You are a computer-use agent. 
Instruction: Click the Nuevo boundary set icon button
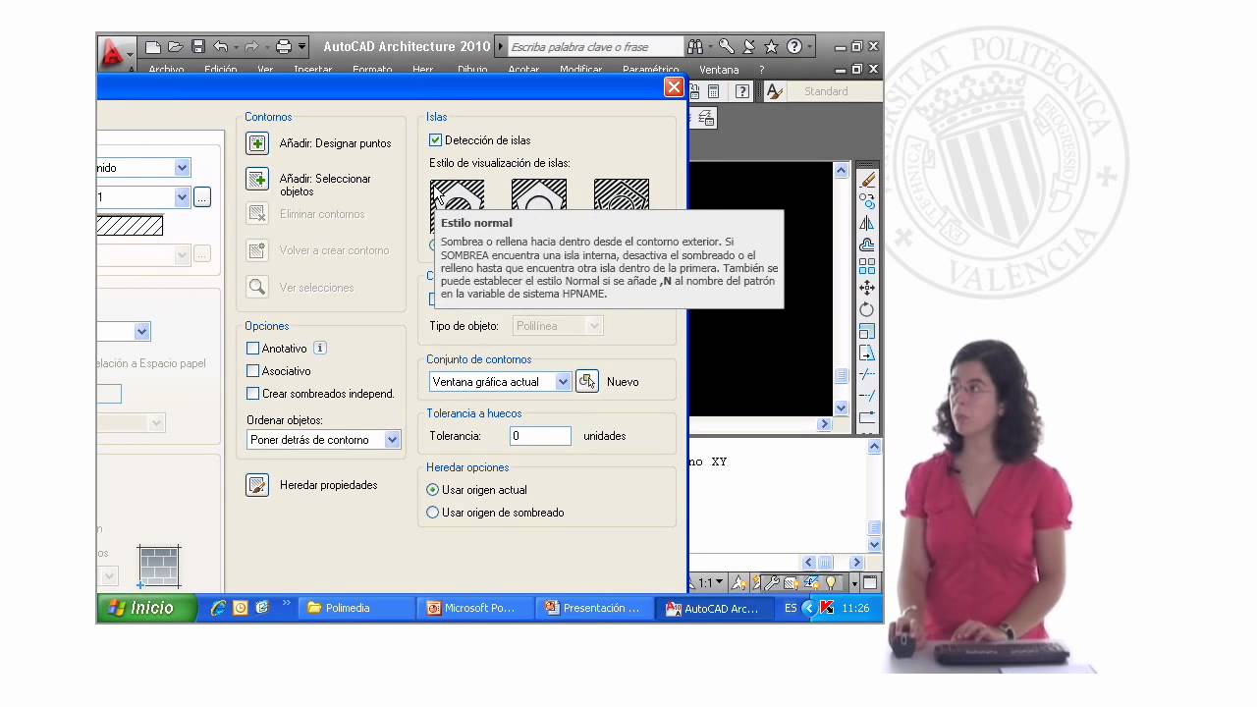point(586,381)
